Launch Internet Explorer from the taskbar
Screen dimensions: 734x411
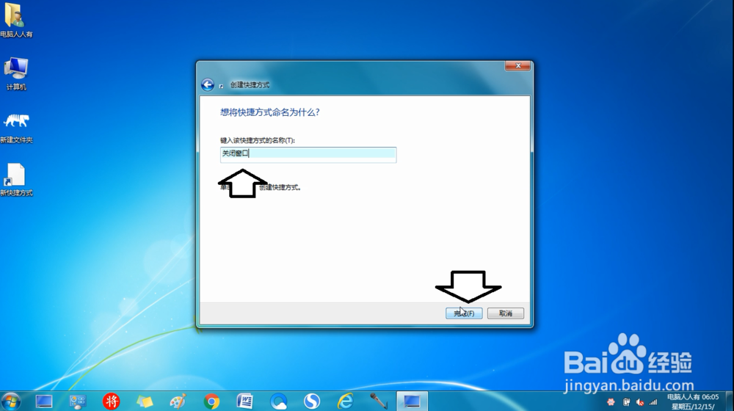click(x=346, y=401)
